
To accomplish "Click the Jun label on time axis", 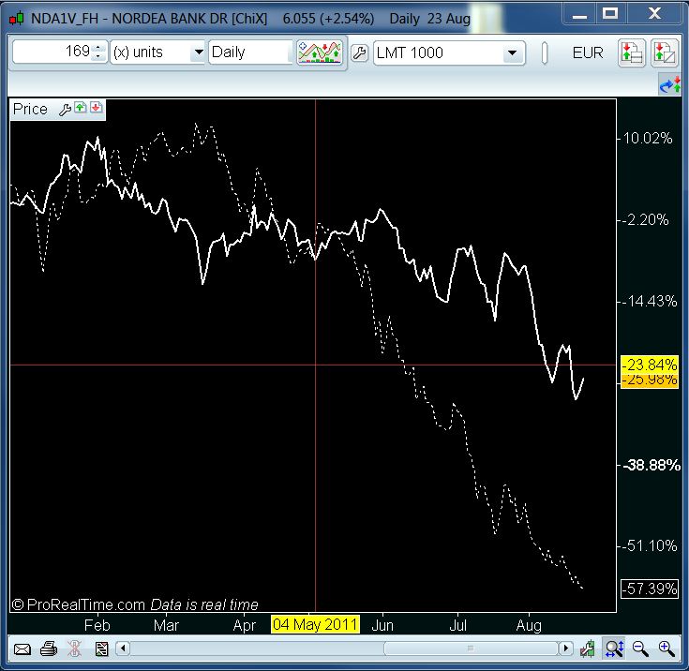I will click(x=382, y=625).
